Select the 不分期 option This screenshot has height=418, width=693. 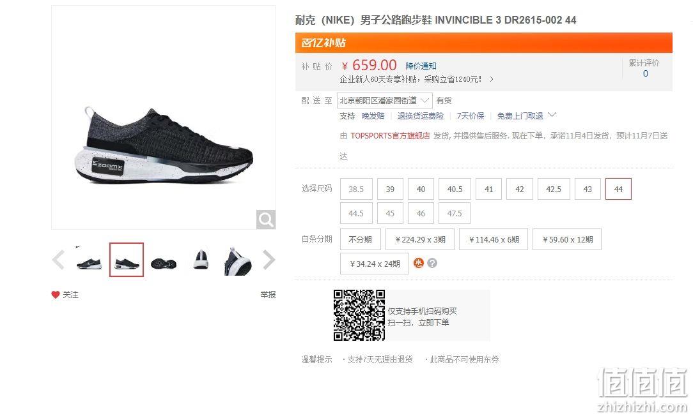coord(360,240)
